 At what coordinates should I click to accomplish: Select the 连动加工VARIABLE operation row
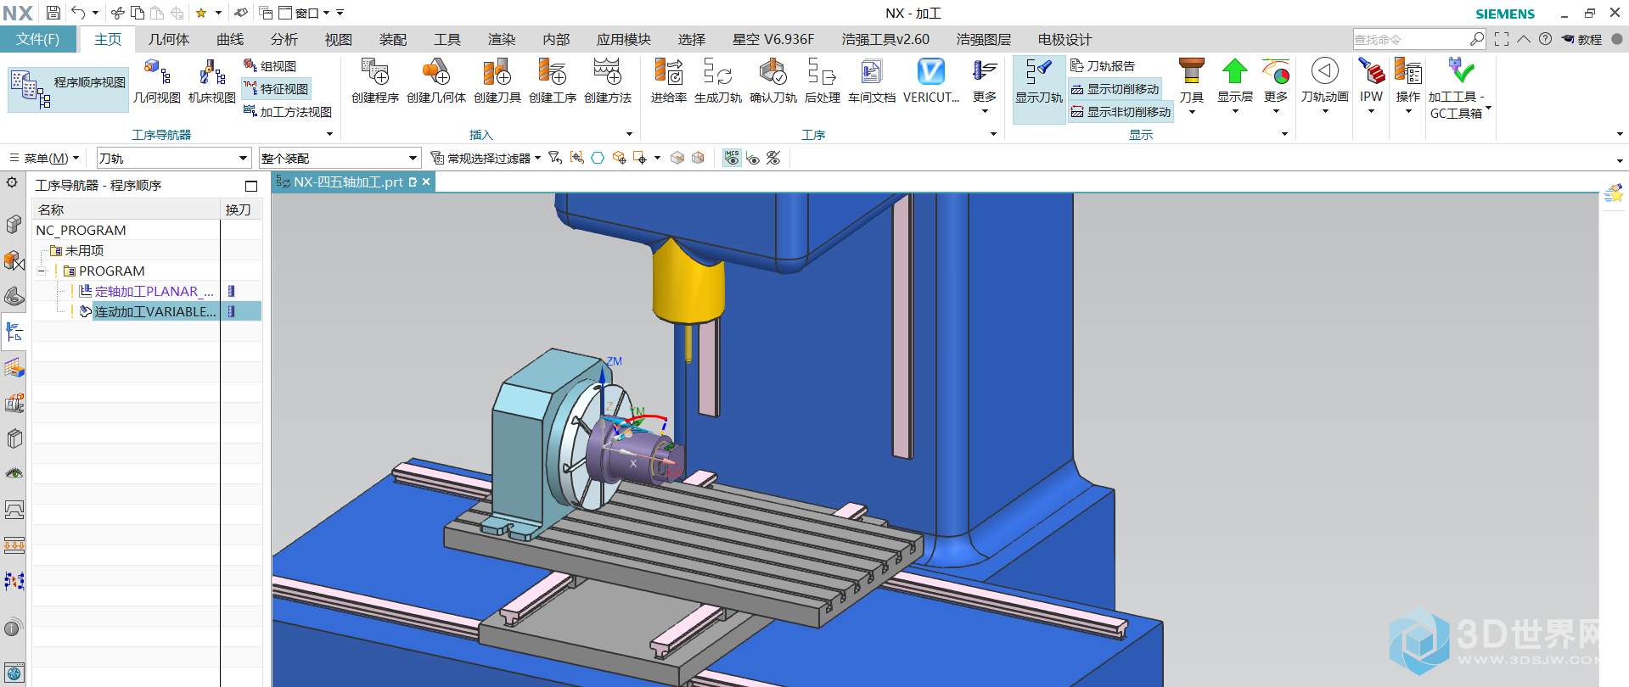(x=146, y=311)
